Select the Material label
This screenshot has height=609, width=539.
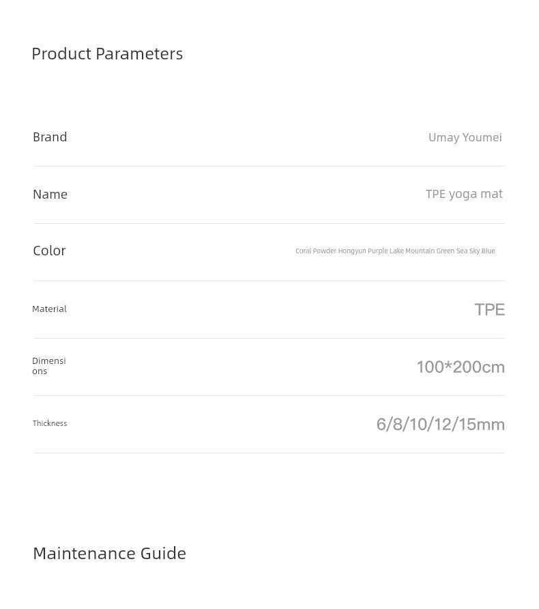click(49, 309)
